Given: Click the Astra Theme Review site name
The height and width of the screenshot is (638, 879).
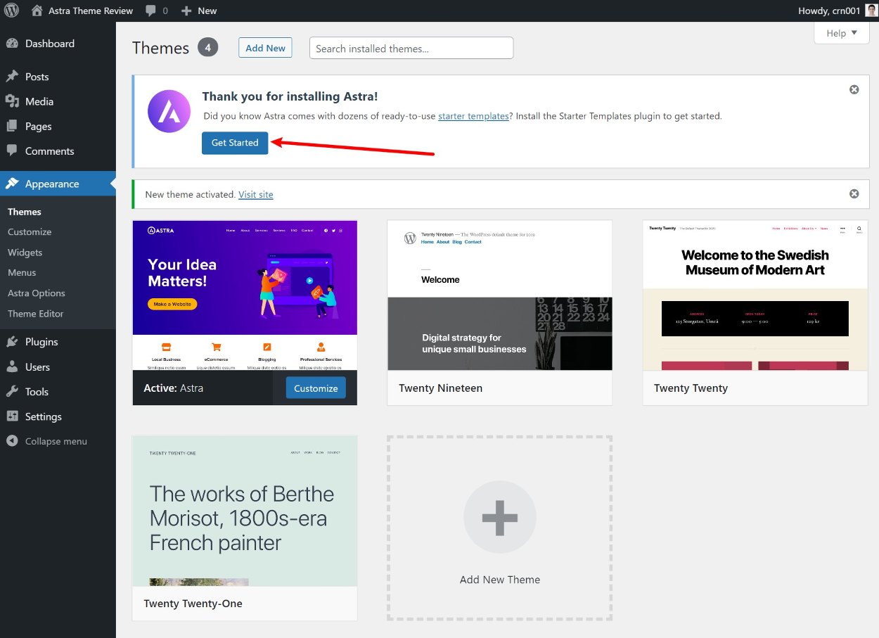Looking at the screenshot, I should tap(91, 11).
